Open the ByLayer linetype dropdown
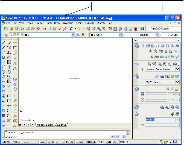Screen dimensions: 184x145 click(x=157, y=35)
